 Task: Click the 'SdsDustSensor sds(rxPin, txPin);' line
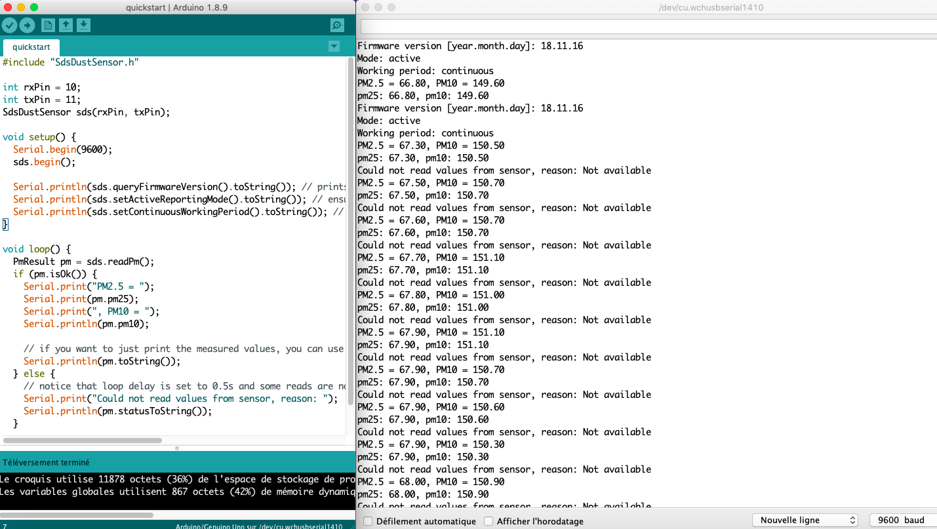[x=87, y=112]
